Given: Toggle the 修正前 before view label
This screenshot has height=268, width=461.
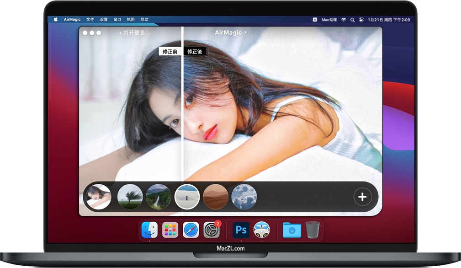Looking at the screenshot, I should 169,52.
